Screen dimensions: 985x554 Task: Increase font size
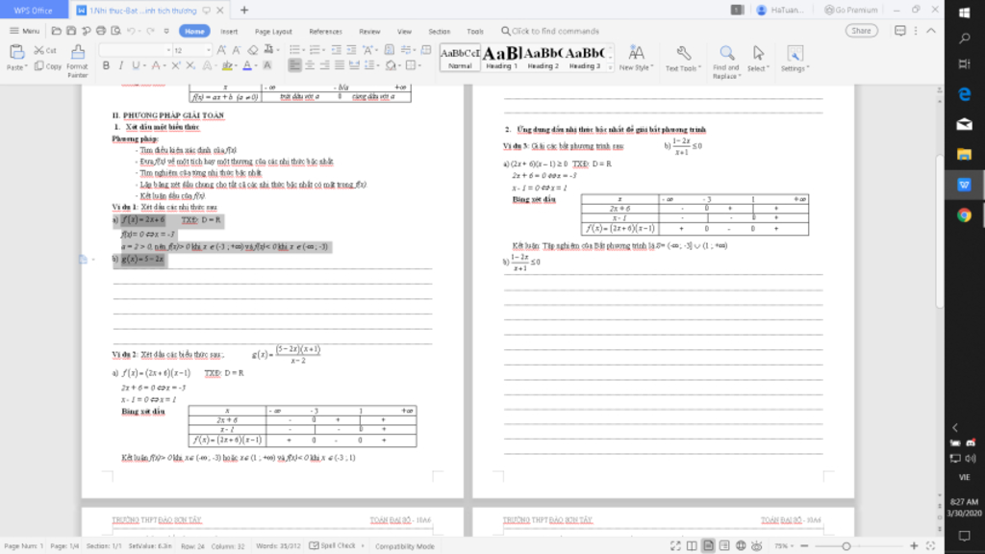(222, 50)
